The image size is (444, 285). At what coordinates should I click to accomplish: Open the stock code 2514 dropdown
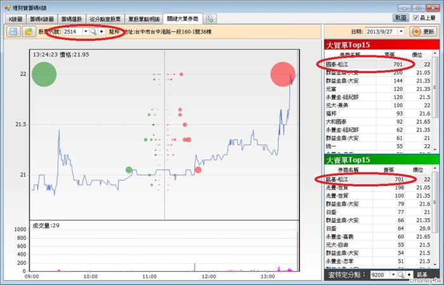pyautogui.click(x=86, y=32)
